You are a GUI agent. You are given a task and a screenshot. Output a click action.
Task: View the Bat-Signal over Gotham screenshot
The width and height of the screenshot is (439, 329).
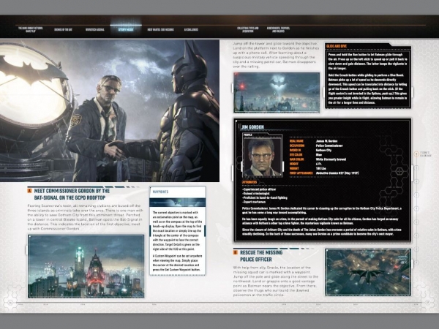(277, 92)
